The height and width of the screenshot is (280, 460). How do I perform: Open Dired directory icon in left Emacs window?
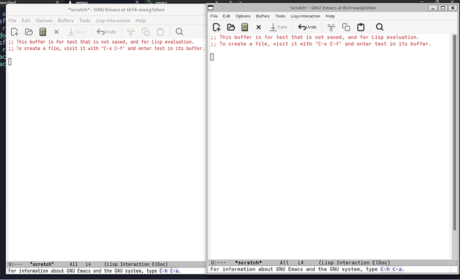(43, 32)
